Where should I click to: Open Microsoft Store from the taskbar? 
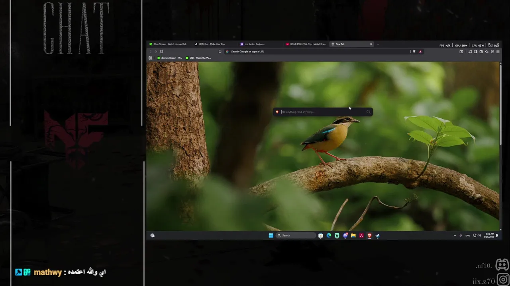(321, 236)
